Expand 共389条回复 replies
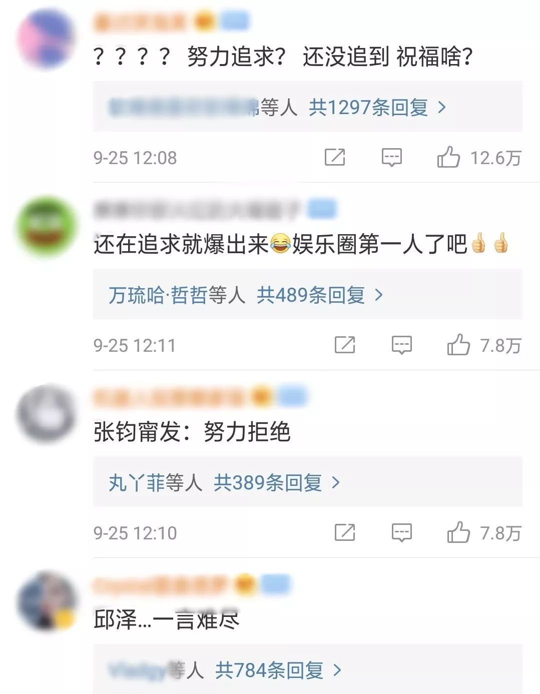Screen dimensions: 540x694 pyautogui.click(x=277, y=482)
